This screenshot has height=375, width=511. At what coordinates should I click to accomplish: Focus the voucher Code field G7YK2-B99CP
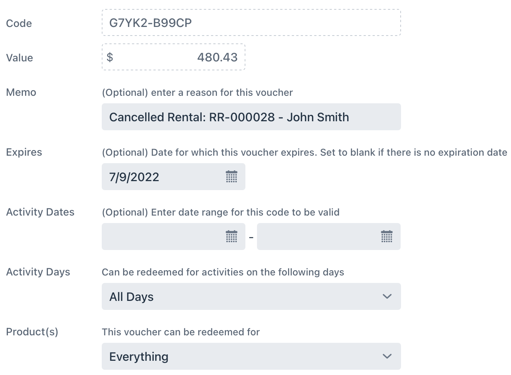[x=251, y=23]
